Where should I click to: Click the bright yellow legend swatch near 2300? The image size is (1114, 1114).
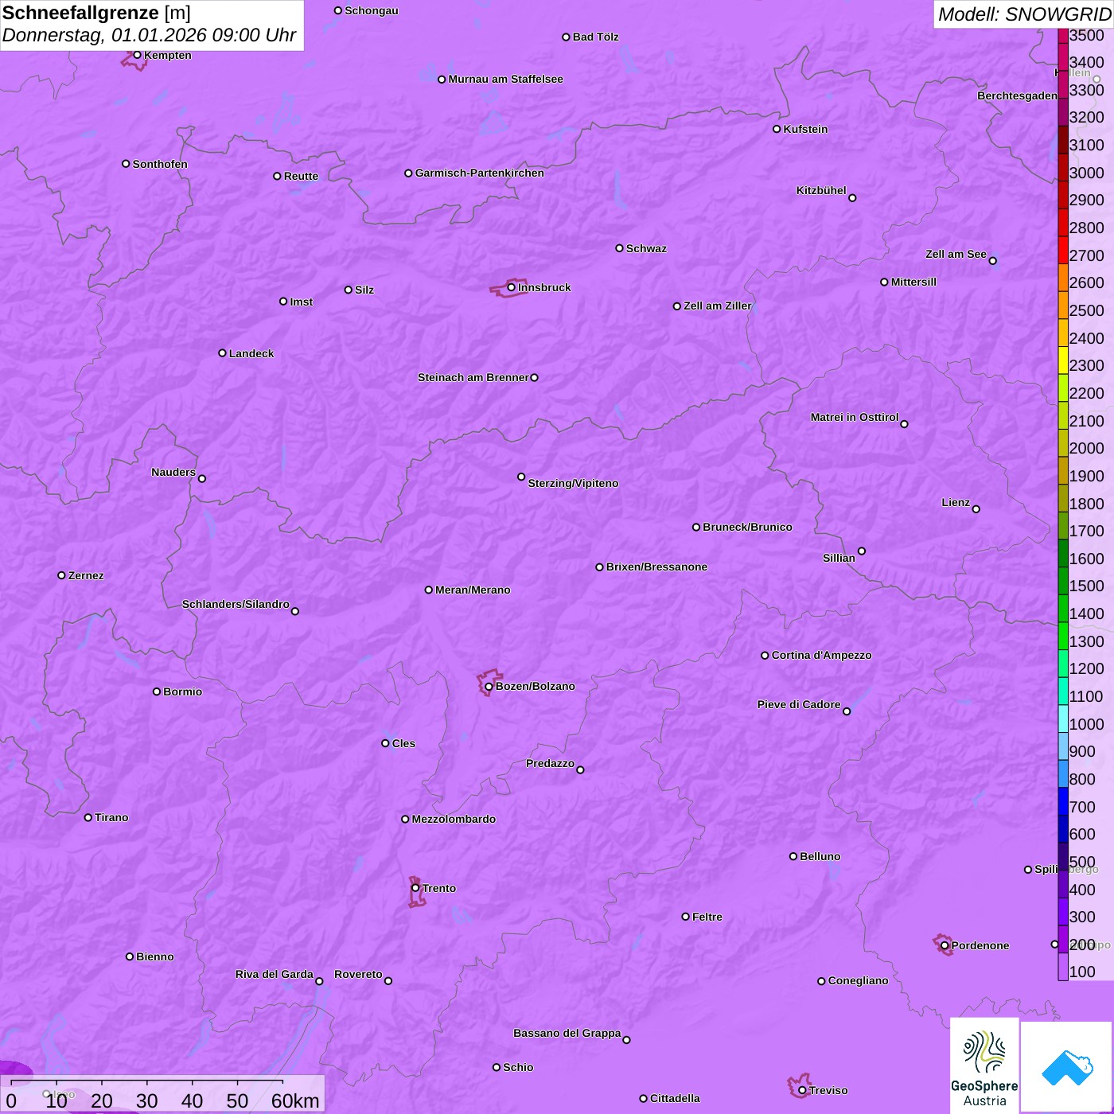click(x=1063, y=360)
